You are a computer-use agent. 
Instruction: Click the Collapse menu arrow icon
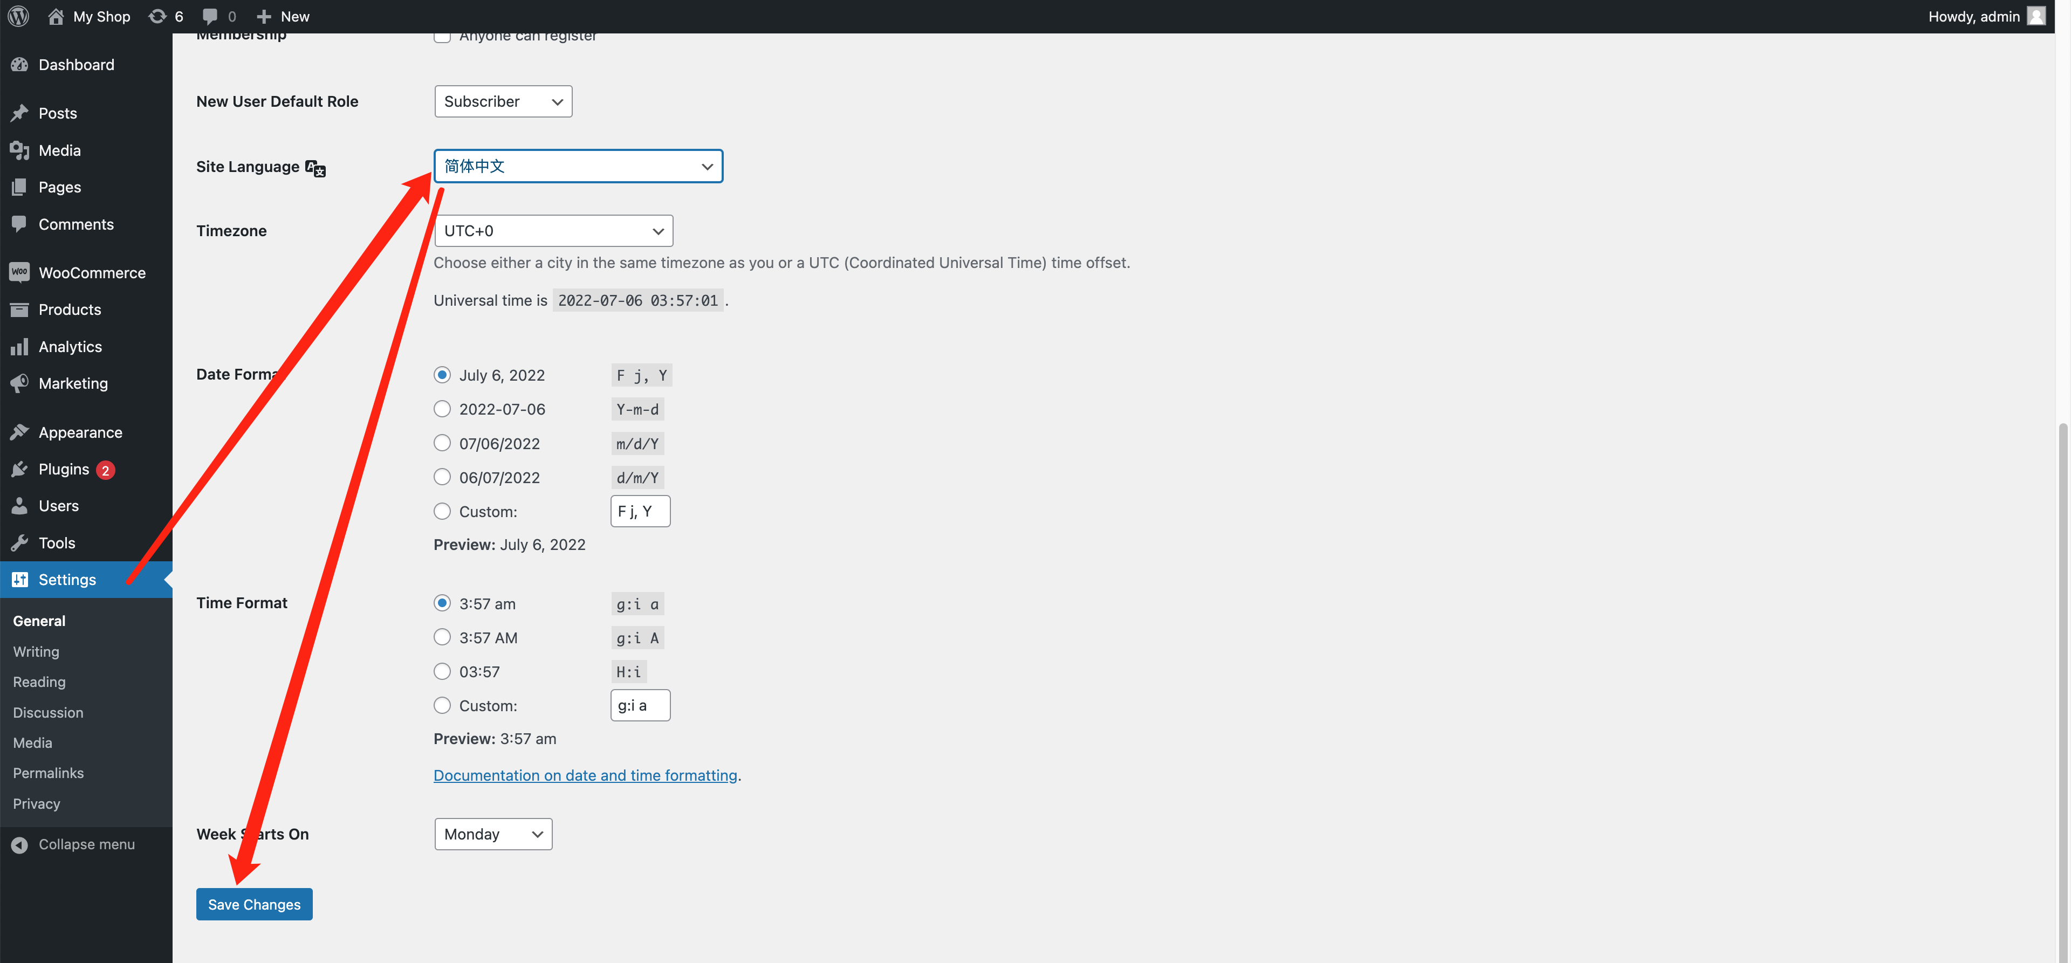click(19, 845)
